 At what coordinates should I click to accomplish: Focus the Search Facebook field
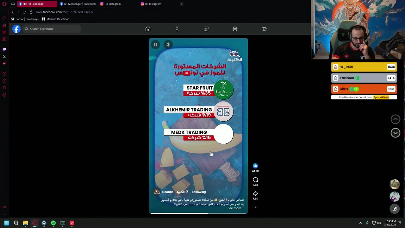[52, 29]
